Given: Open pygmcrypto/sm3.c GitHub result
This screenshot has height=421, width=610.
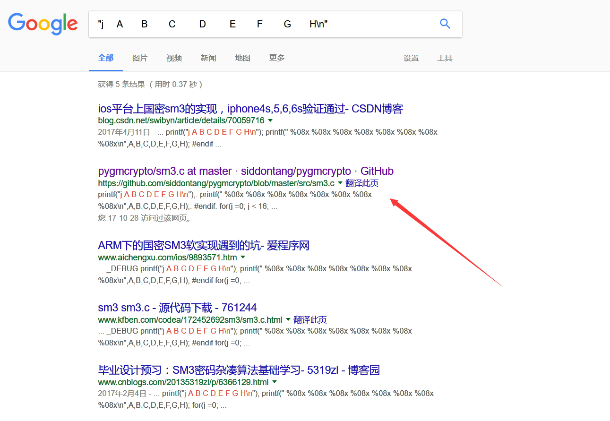Looking at the screenshot, I should 246,171.
